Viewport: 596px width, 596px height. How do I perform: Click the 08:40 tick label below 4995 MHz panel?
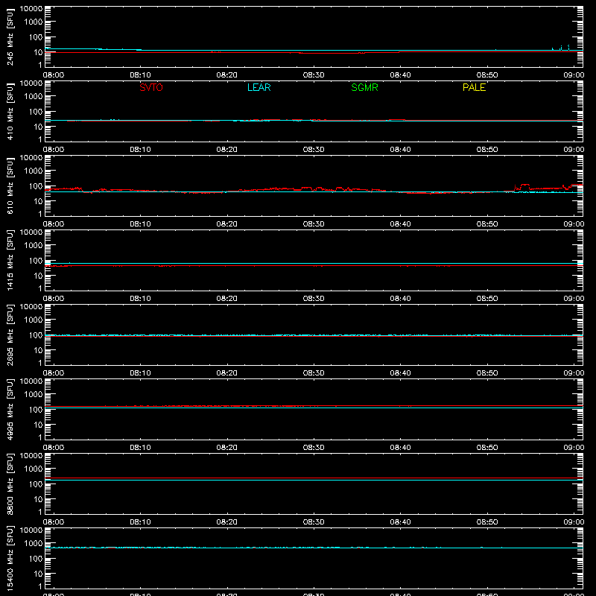(400, 448)
